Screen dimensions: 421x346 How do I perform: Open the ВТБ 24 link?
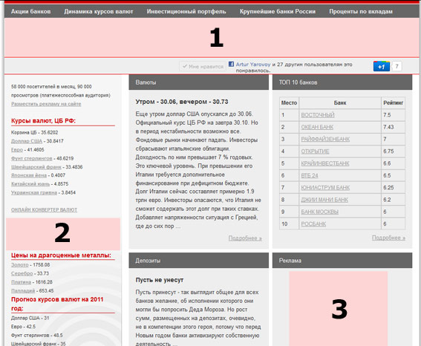(310, 175)
